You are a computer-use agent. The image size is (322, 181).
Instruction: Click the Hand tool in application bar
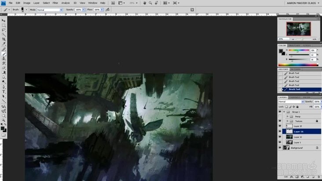coord(145,3)
